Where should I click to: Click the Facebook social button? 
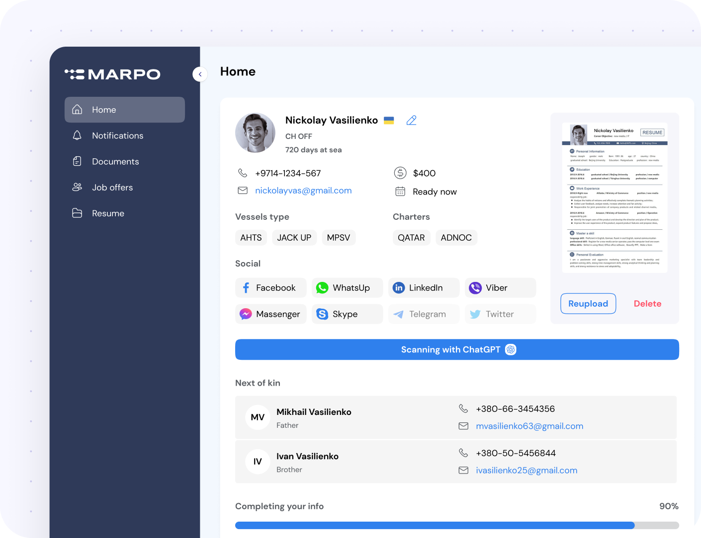click(x=270, y=288)
